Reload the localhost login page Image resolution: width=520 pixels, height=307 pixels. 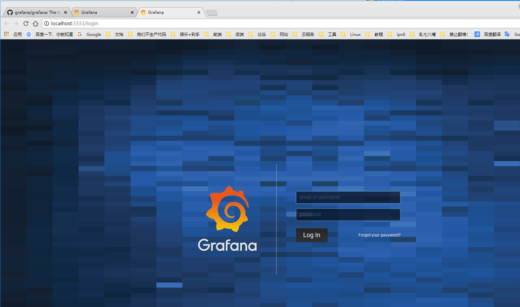(x=26, y=24)
